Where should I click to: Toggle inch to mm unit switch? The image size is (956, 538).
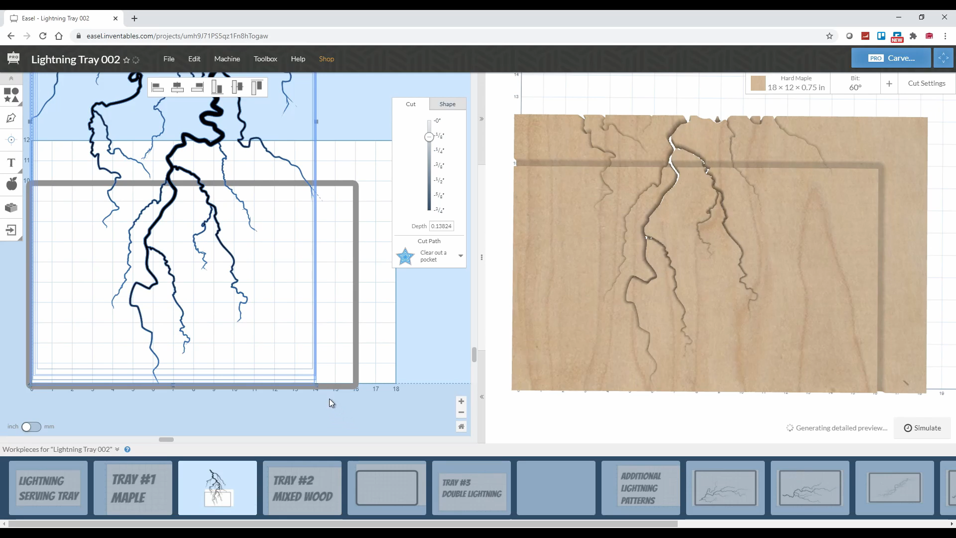click(x=31, y=426)
